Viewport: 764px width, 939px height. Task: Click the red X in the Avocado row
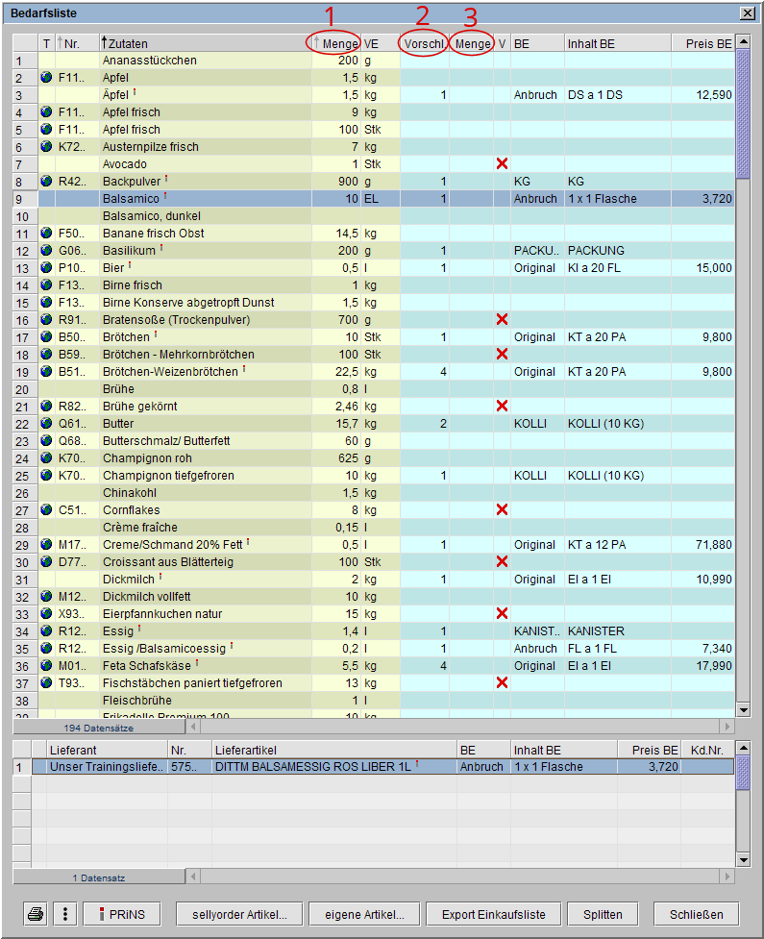502,164
